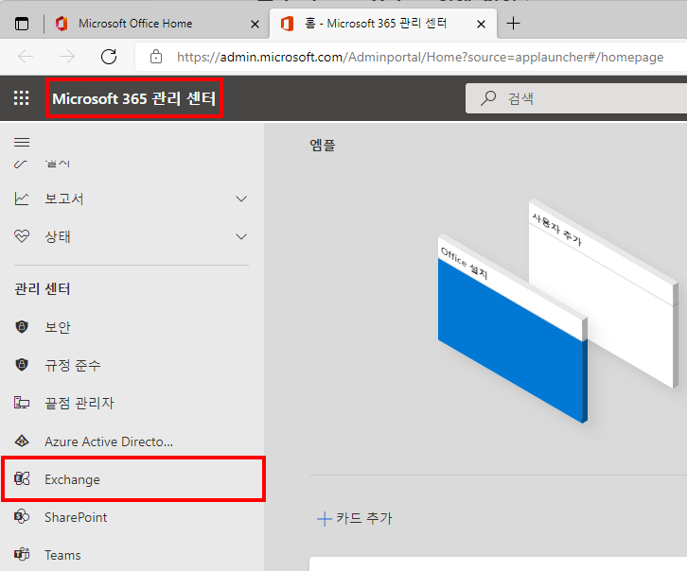Expand the 보고서 chevron

[241, 199]
